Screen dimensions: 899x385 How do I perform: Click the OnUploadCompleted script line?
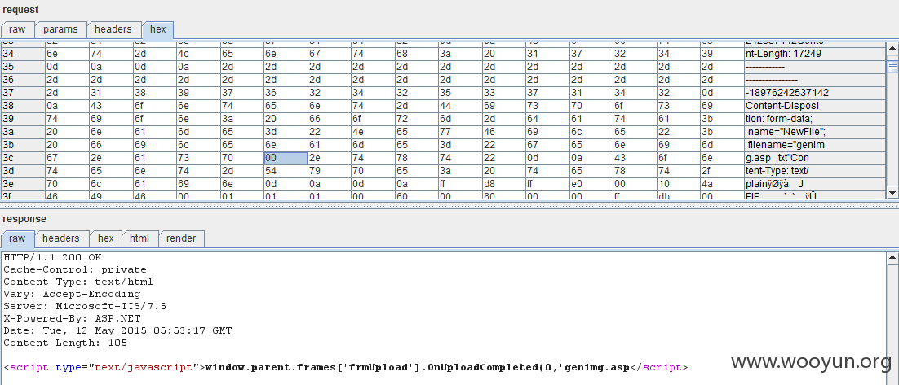(345, 367)
